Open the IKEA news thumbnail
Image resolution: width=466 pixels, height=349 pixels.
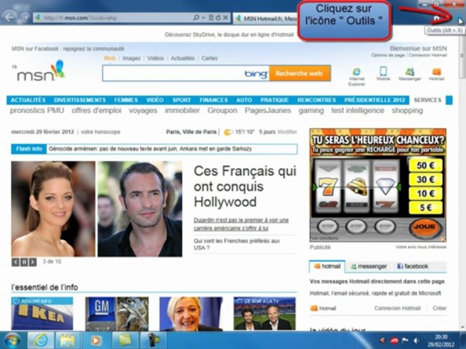coord(42,314)
